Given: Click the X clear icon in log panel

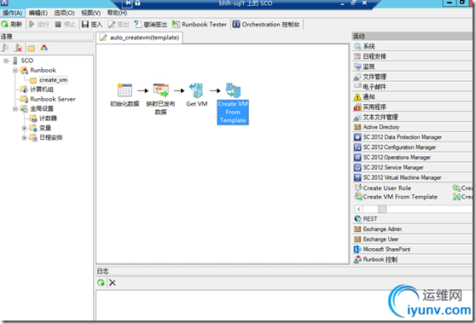Looking at the screenshot, I should pyautogui.click(x=113, y=283).
